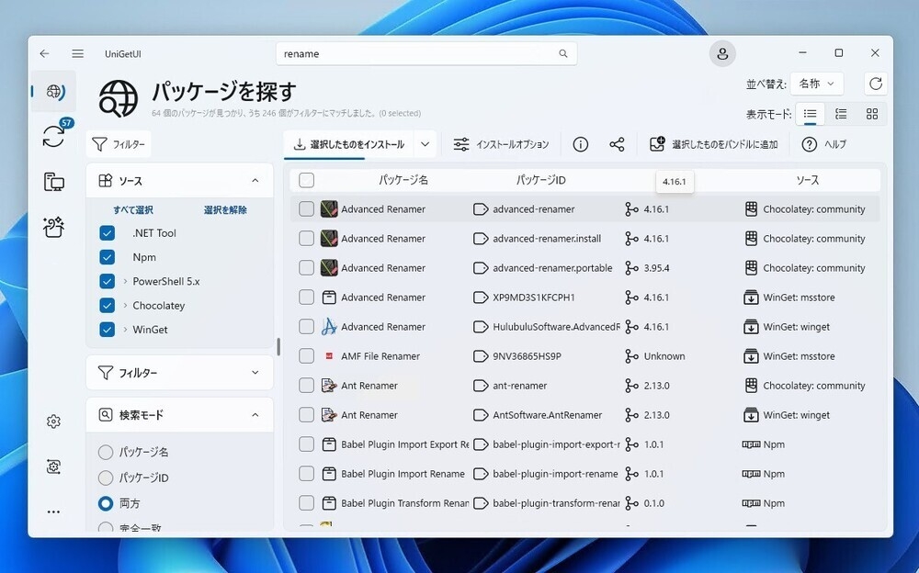Viewport: 919px width, 573px height.
Task: Switch to list display mode
Action: click(810, 114)
